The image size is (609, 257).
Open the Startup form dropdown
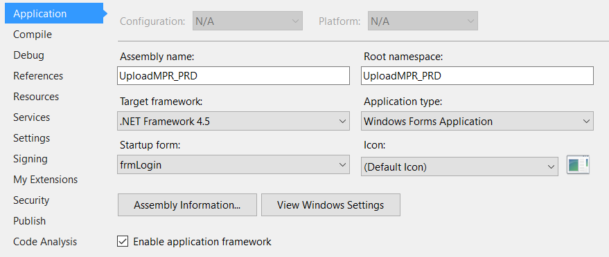click(x=233, y=165)
